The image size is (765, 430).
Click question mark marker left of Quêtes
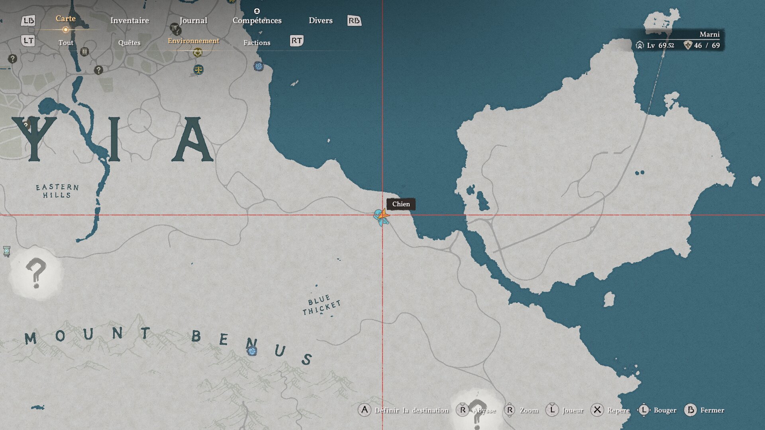pyautogui.click(x=98, y=70)
